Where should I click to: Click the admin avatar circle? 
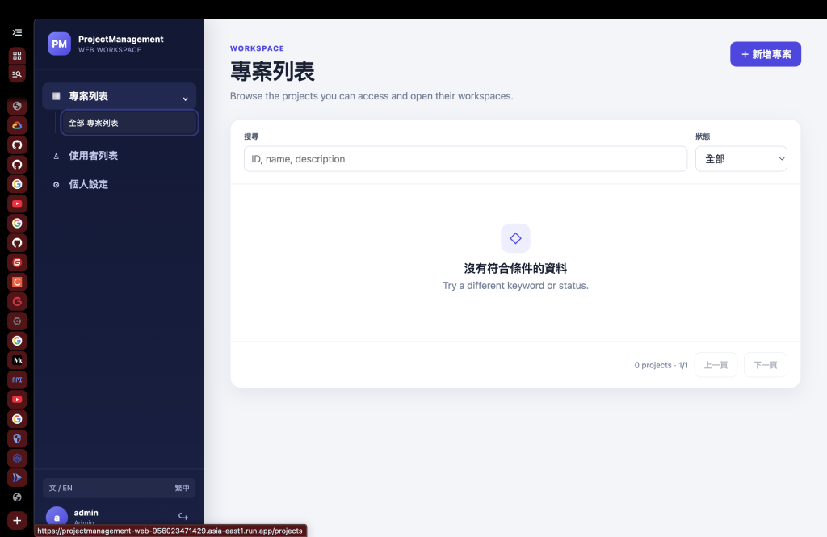pyautogui.click(x=57, y=517)
